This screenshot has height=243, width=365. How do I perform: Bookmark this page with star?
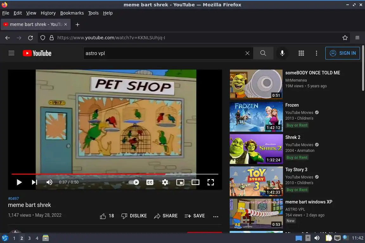click(x=345, y=38)
